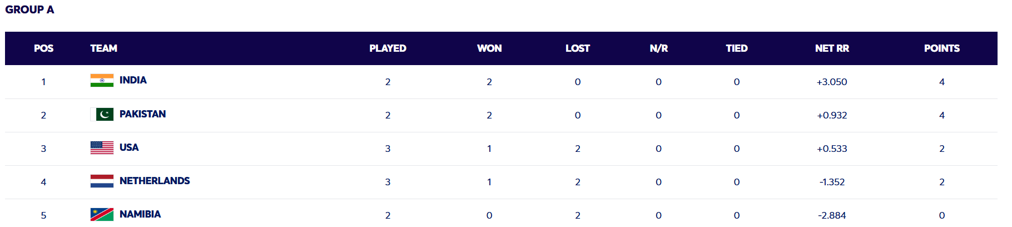Click the POS column header
This screenshot has width=1012, height=227.
click(43, 48)
